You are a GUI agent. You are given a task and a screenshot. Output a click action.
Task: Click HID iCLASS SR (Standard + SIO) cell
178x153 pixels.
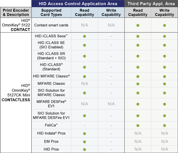click(x=51, y=56)
